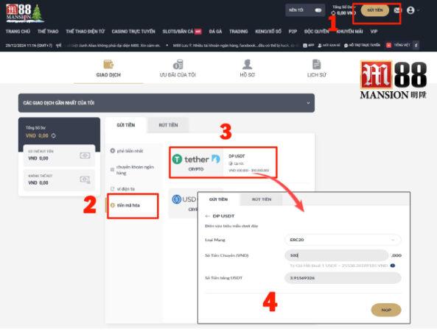Image resolution: width=437 pixels, height=331 pixels.
Task: Choose the tether CRYPTO DP USDT option
Action: tap(223, 163)
